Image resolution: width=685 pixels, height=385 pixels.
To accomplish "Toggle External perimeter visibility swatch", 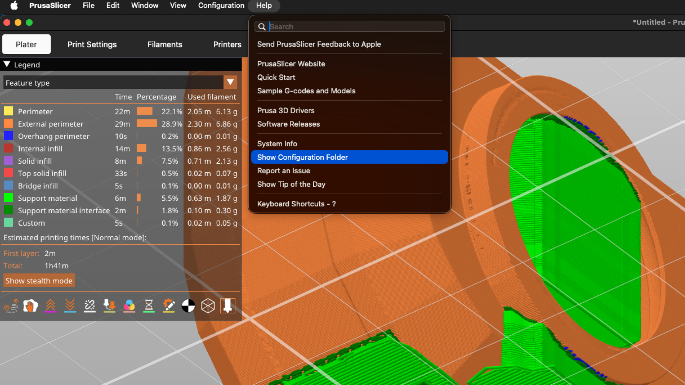I will [8, 124].
